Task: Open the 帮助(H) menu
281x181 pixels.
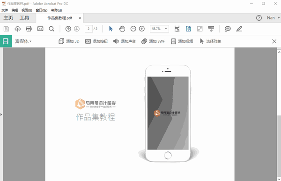Action: tap(57, 10)
